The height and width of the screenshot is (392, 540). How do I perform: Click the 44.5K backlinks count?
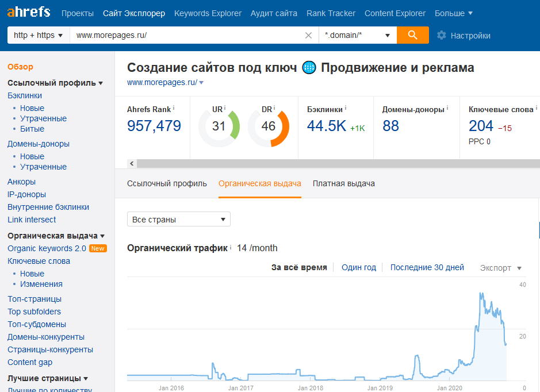(x=327, y=126)
